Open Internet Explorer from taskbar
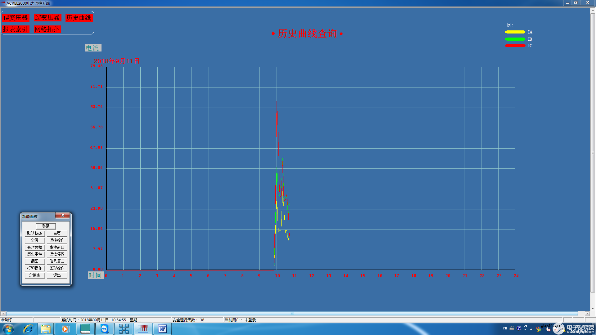The image size is (596, 335). click(28, 329)
